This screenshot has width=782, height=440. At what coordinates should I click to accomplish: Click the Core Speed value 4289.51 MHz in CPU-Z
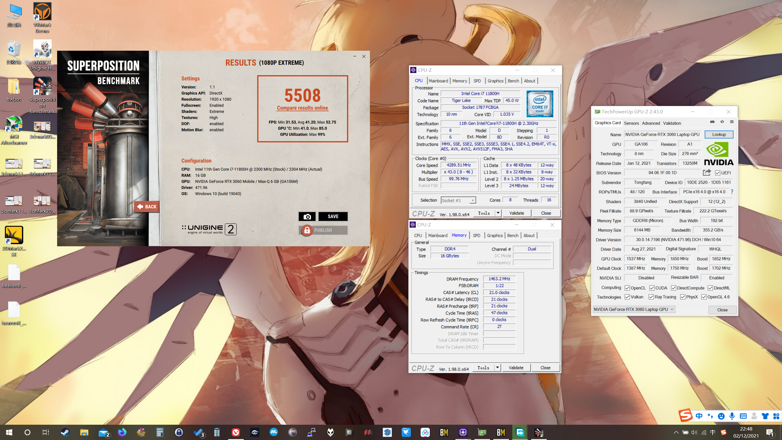[x=459, y=165]
